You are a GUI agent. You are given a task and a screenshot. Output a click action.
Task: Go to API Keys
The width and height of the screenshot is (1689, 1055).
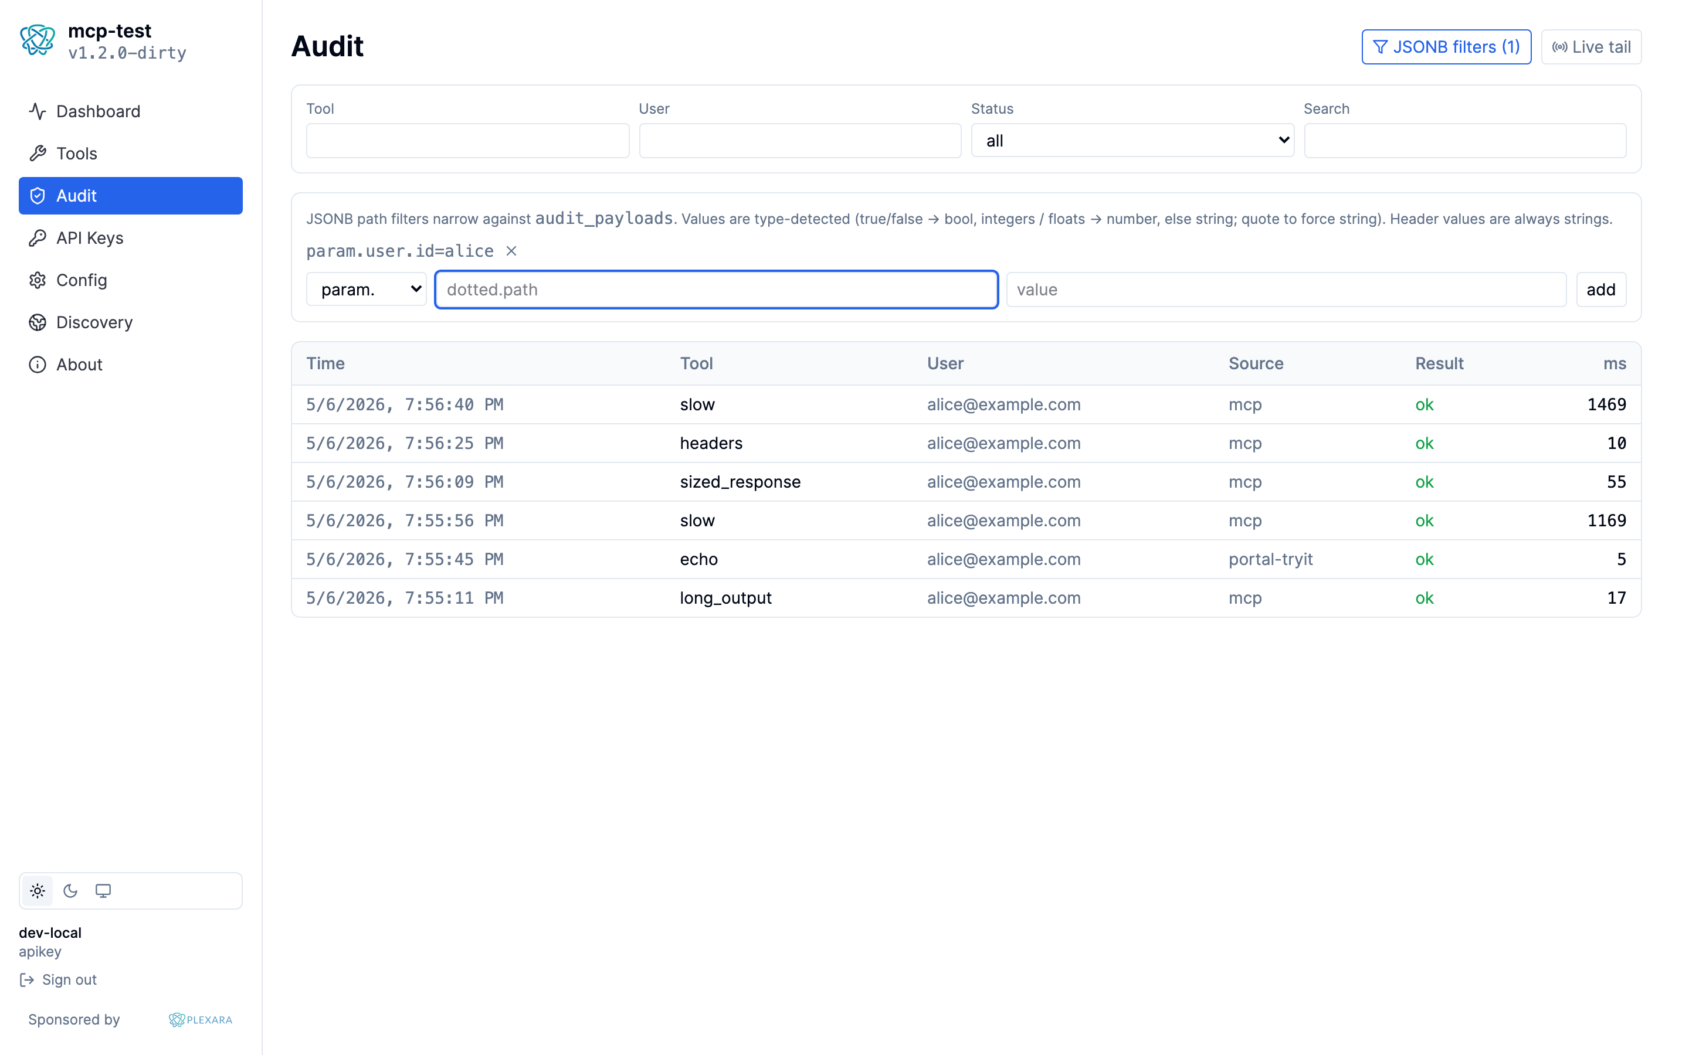pyautogui.click(x=131, y=238)
